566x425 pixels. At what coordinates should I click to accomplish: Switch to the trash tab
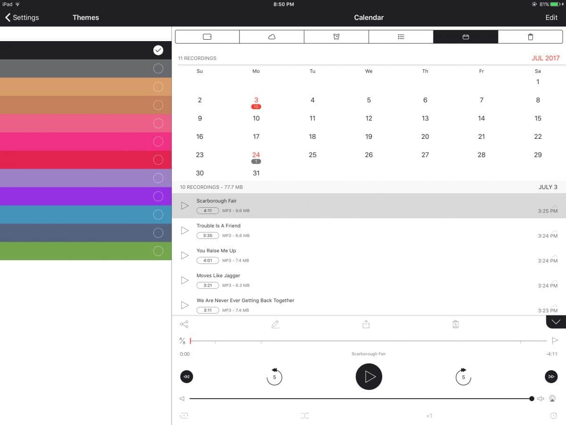[530, 37]
